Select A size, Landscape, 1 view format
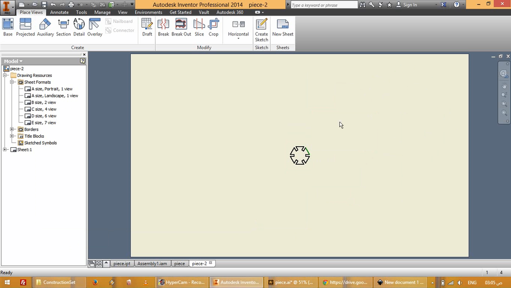511x288 pixels. 55,96
